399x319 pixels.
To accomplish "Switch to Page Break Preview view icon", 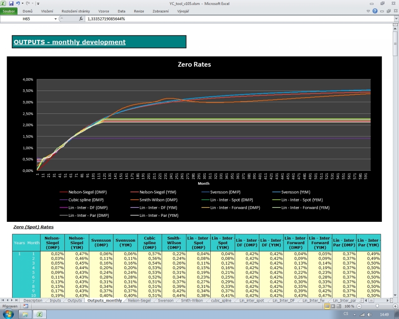I will 339,306.
